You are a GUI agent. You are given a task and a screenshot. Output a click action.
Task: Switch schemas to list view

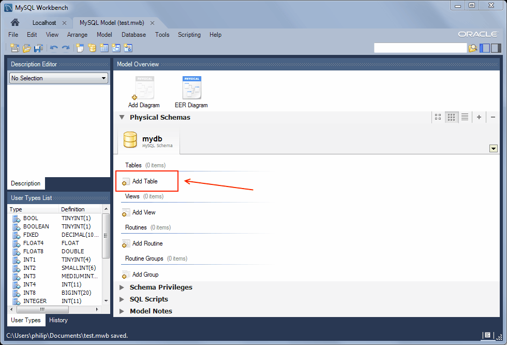pyautogui.click(x=465, y=117)
